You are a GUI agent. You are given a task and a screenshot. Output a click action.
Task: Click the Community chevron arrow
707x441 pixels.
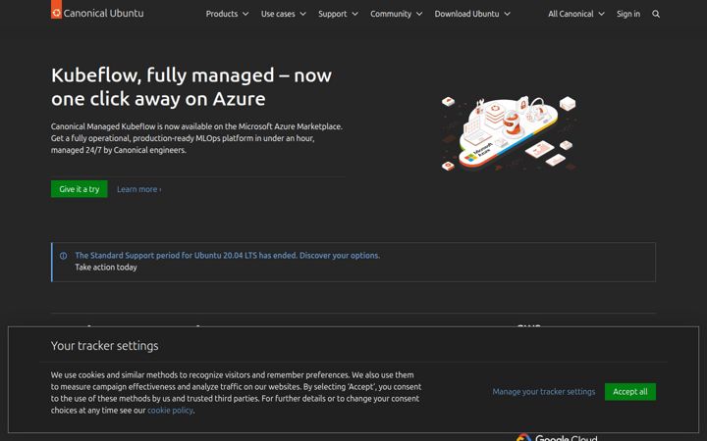pos(419,14)
